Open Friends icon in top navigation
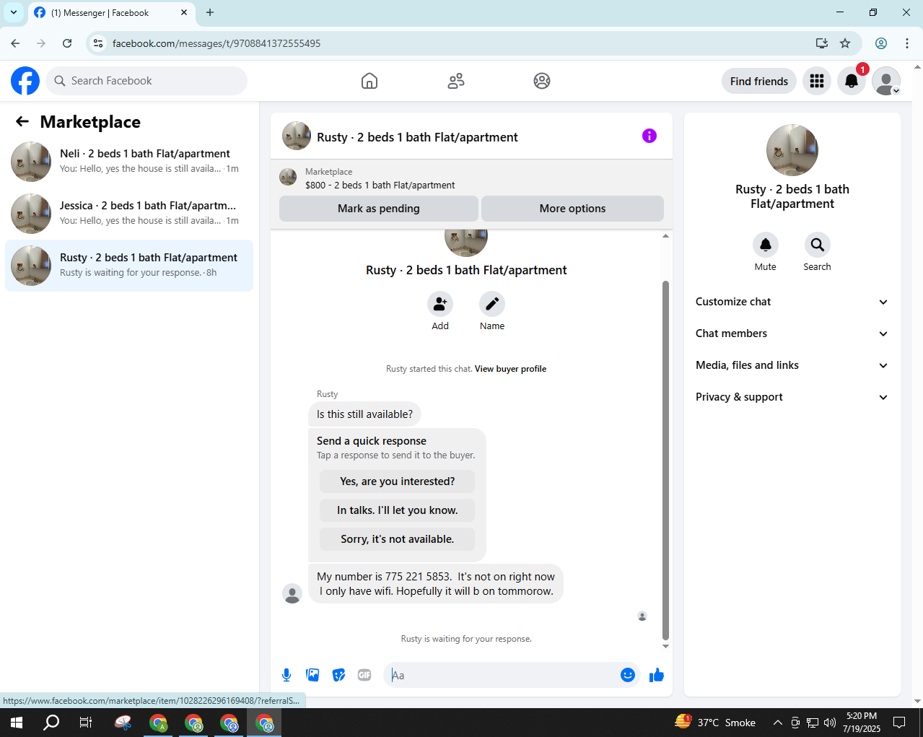The width and height of the screenshot is (923, 737). click(456, 81)
